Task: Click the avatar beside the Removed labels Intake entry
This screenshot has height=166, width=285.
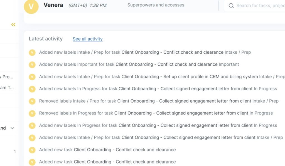Action: (32, 101)
